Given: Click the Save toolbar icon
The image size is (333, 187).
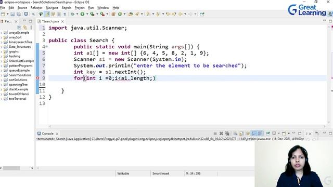Looking at the screenshot, I should point(12,14).
